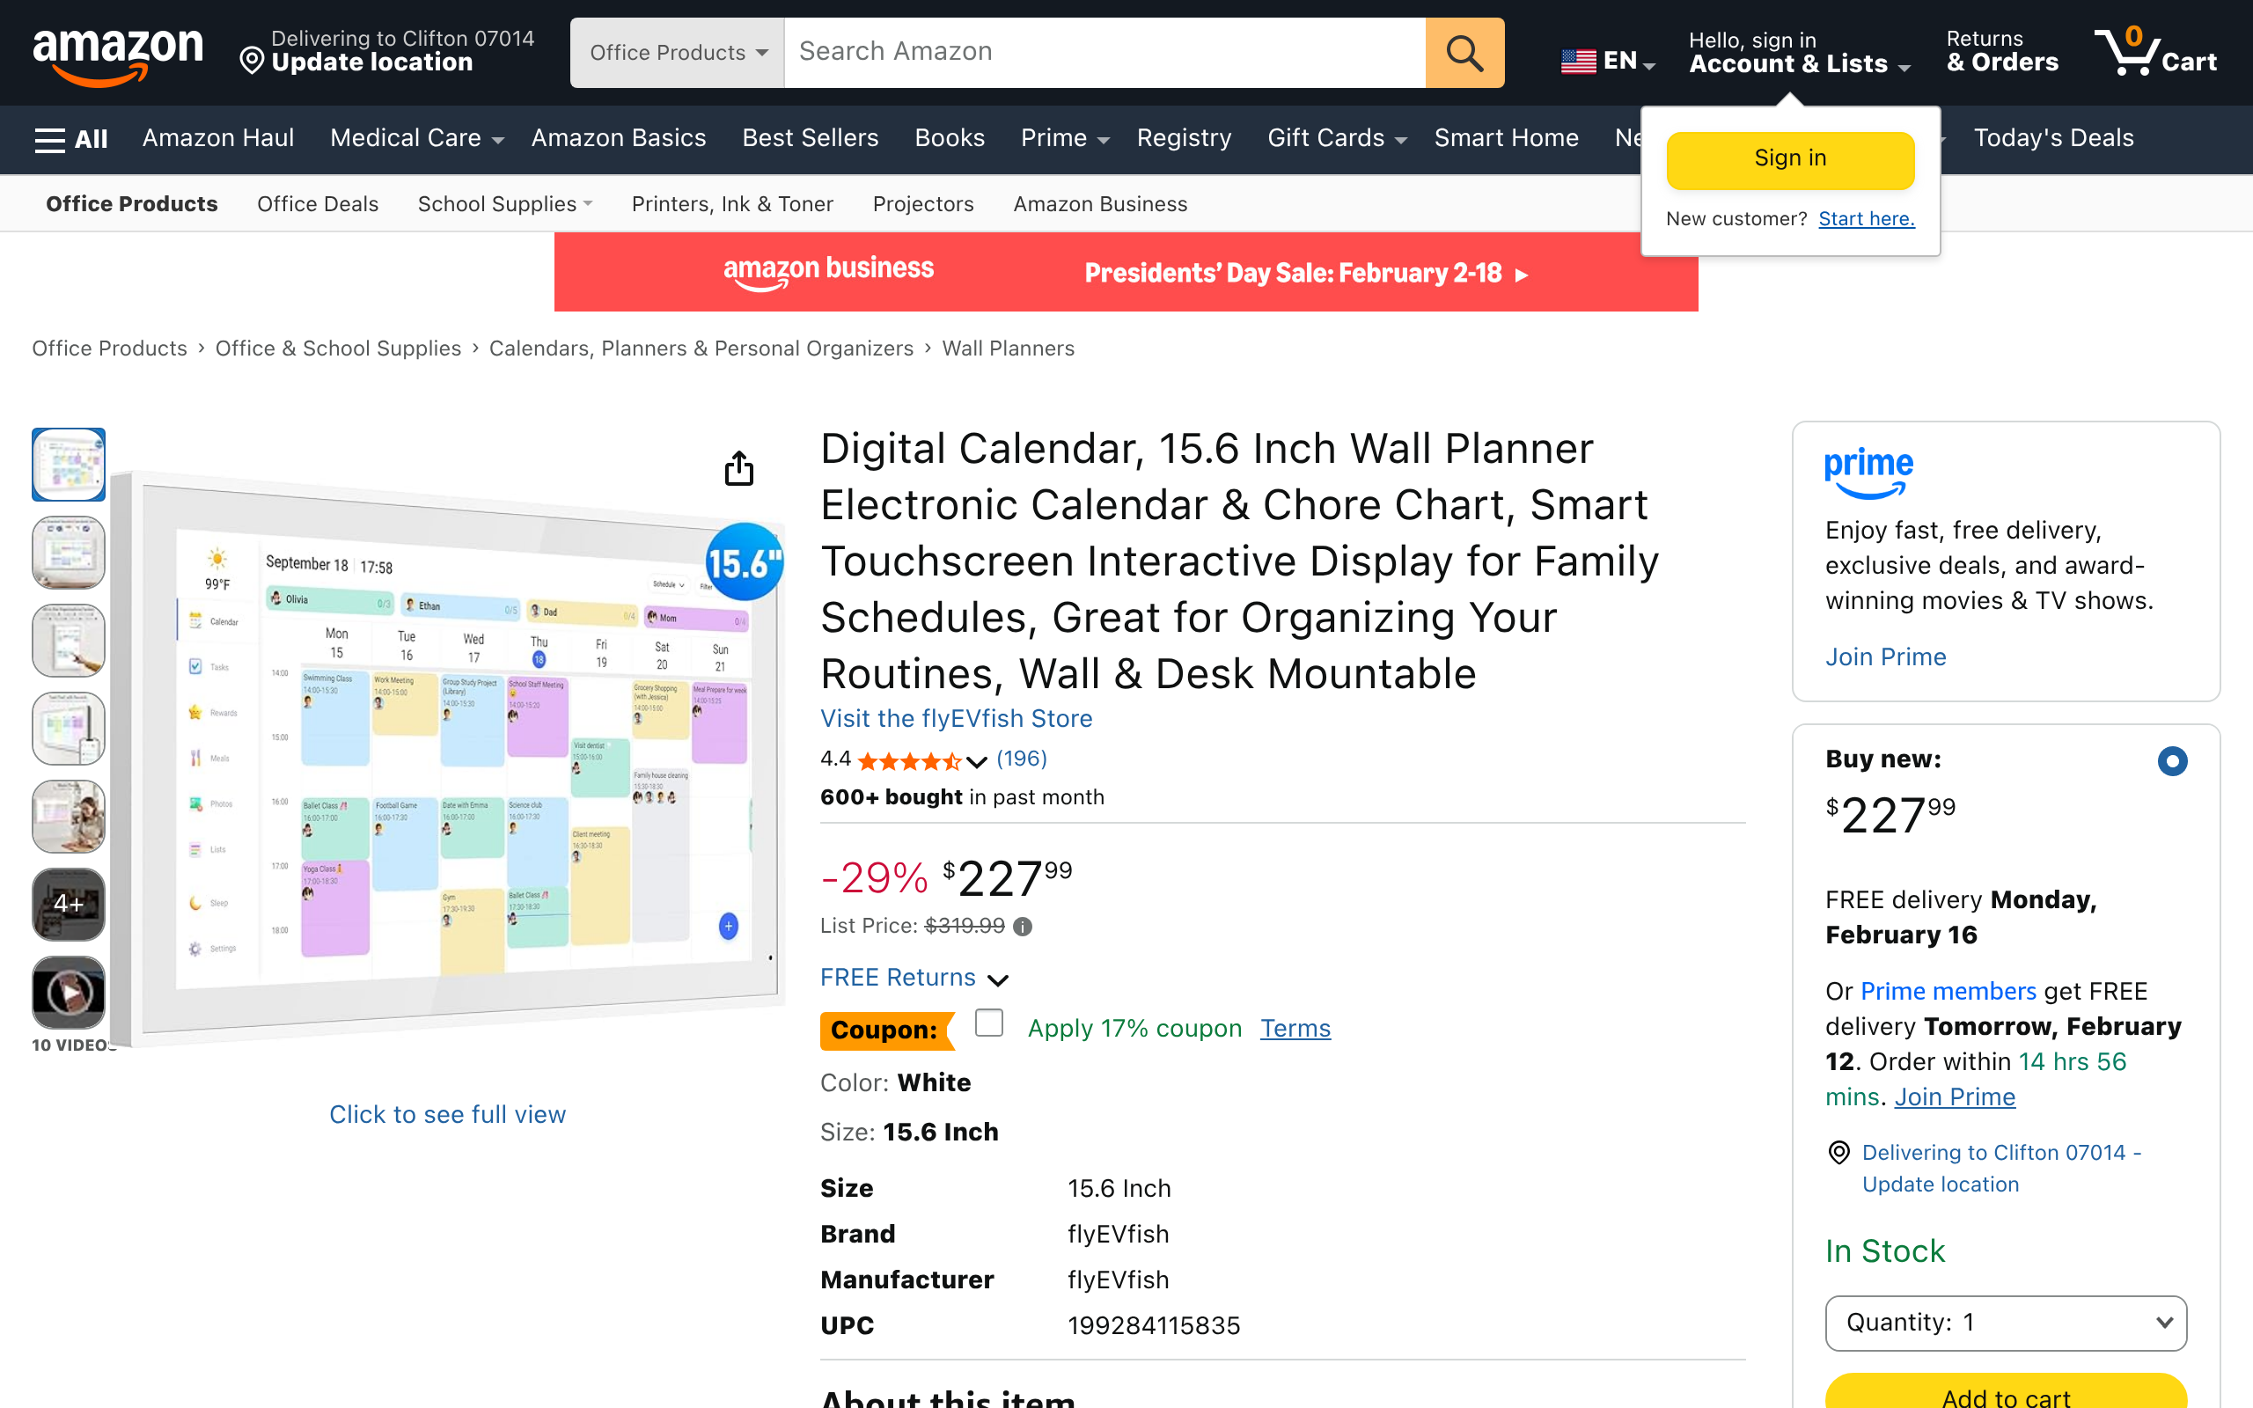Check the Apply 17% coupon checkbox

988,1023
